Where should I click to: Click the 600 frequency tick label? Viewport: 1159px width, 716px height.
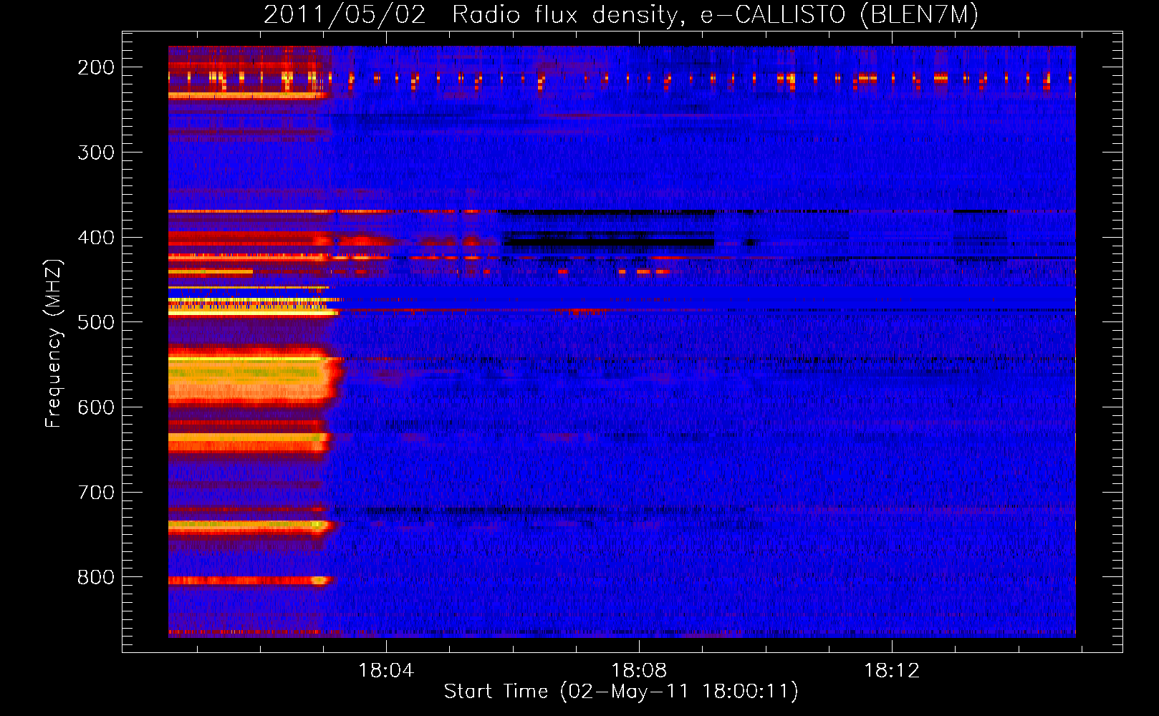pyautogui.click(x=96, y=407)
